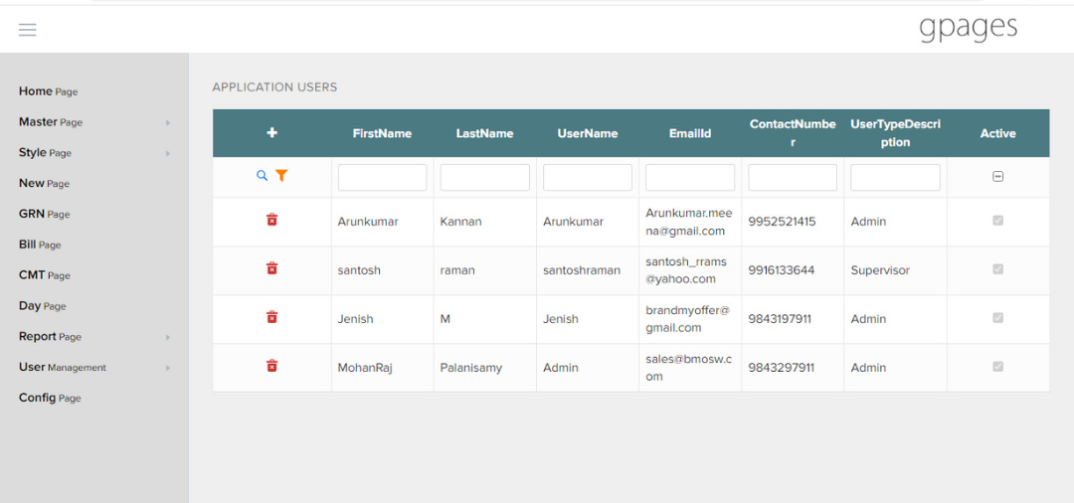Toggle Active checkbox for santosh row

[x=998, y=269]
